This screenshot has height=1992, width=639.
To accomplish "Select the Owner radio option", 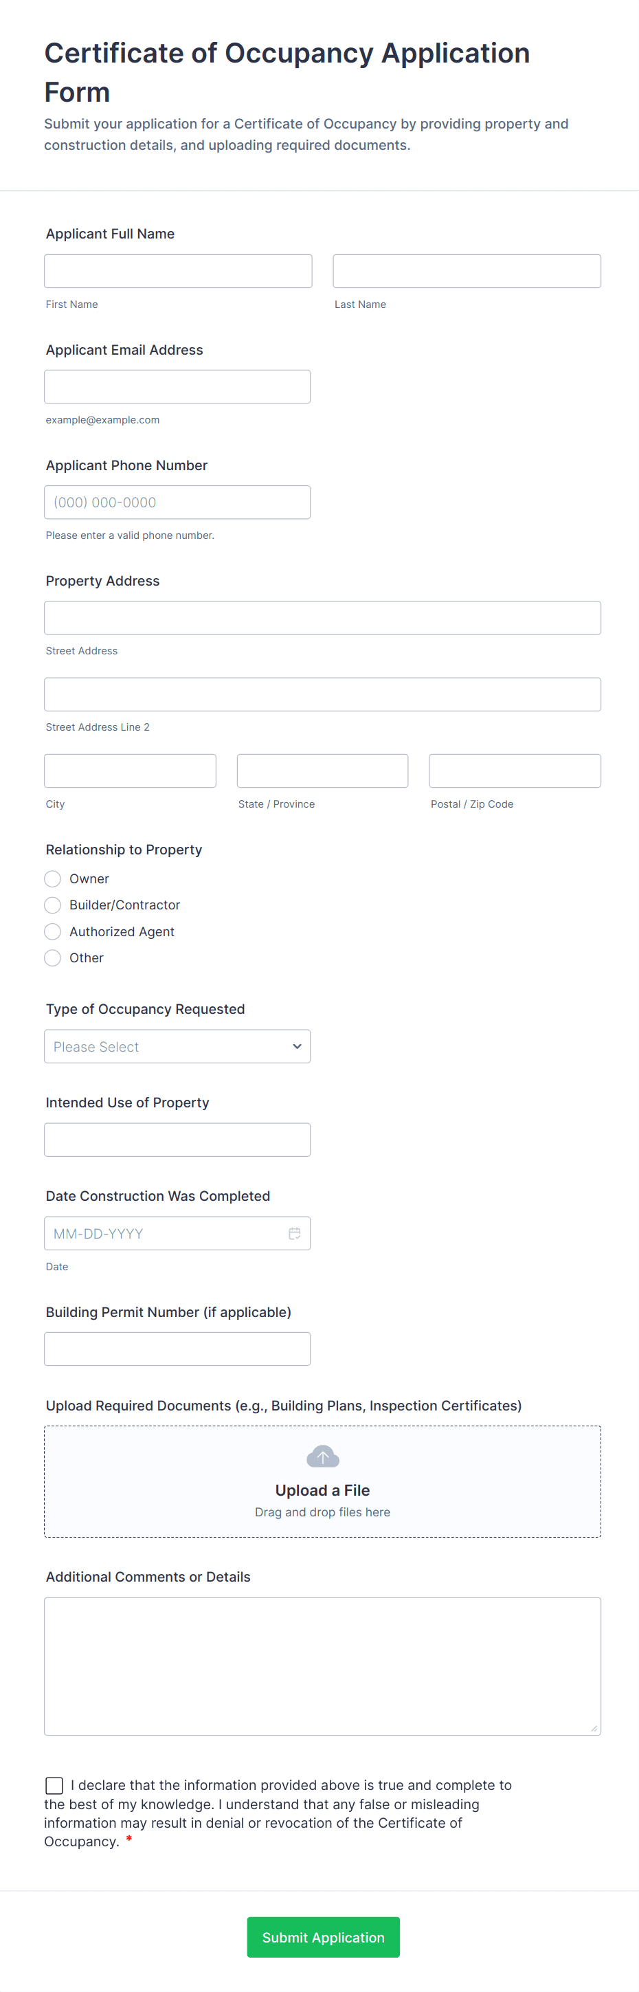I will (52, 878).
